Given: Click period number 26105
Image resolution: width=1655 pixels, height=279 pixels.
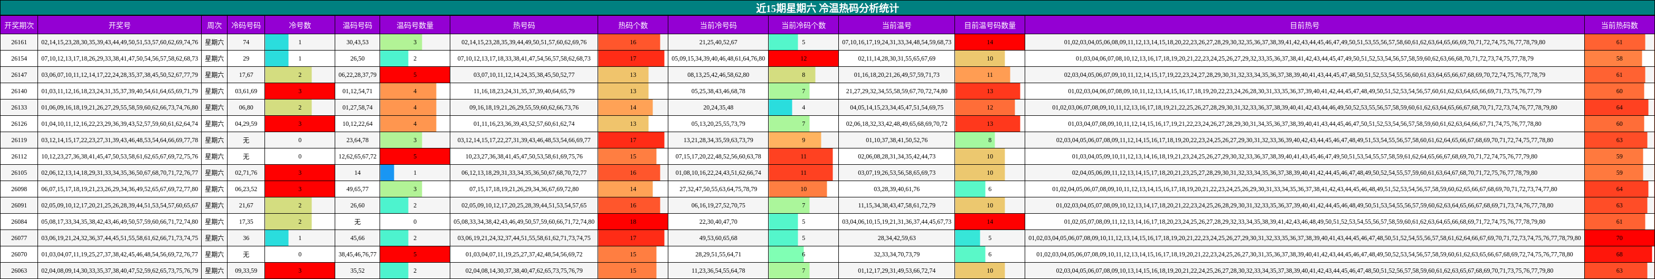Looking at the screenshot, I should click(x=18, y=173).
